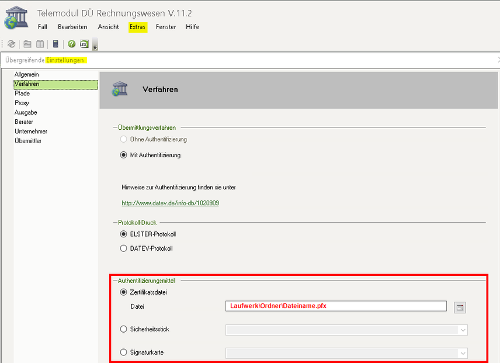Click the file drawer toolbar icon
Screen dimensions: 500x363
click(x=27, y=44)
